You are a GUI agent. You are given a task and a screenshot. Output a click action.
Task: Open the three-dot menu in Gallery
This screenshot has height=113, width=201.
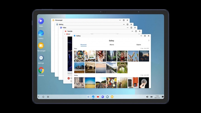(149, 40)
